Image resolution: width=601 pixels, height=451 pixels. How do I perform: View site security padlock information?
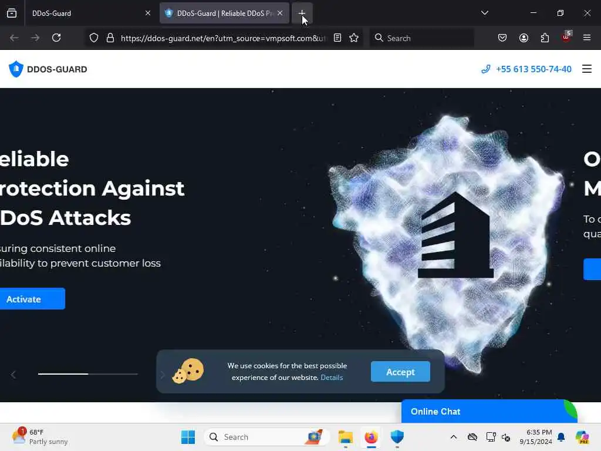[x=110, y=38]
